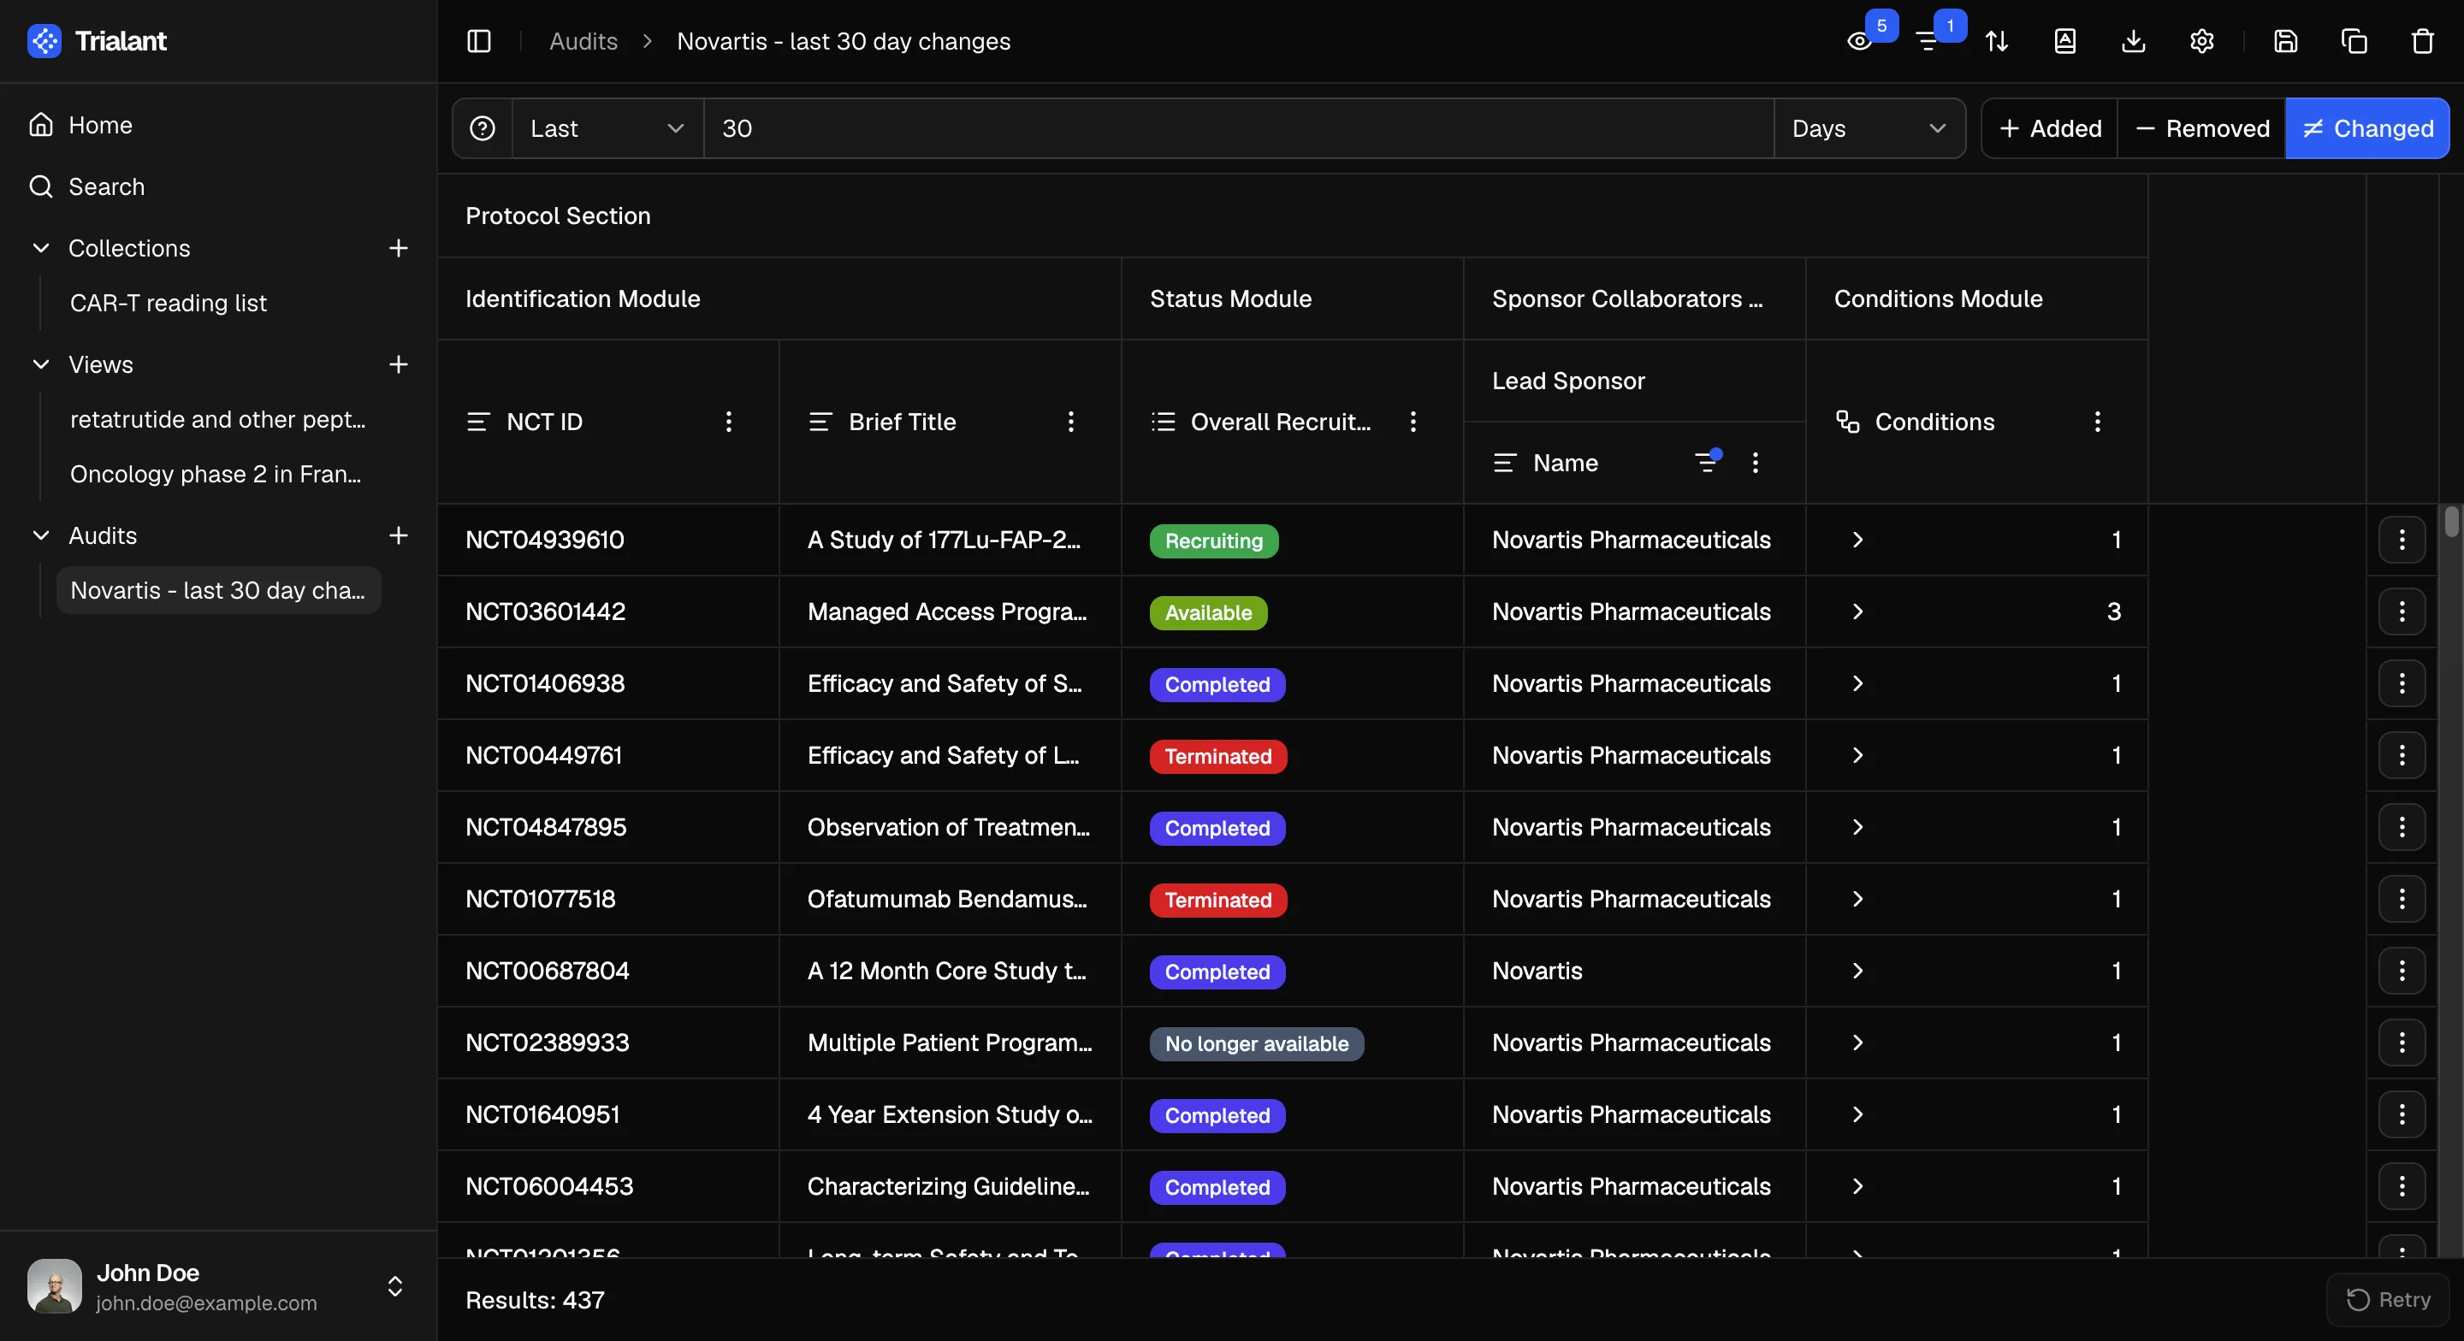
Task: Add a new view with plus icon
Action: [399, 364]
